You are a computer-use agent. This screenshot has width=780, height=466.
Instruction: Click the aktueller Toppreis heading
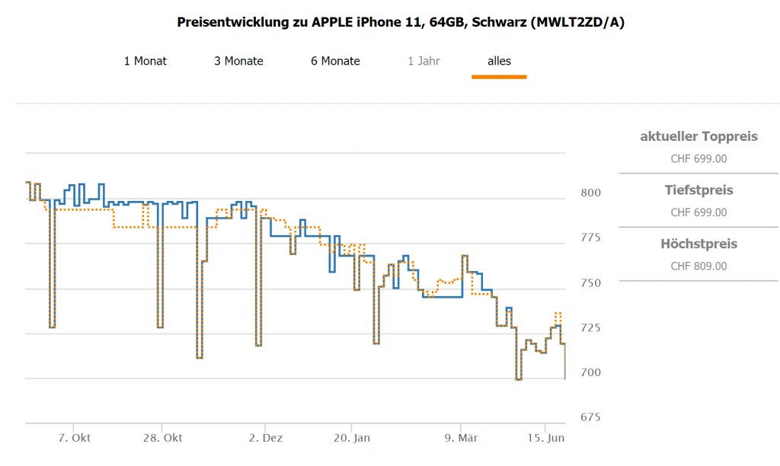[x=698, y=137]
